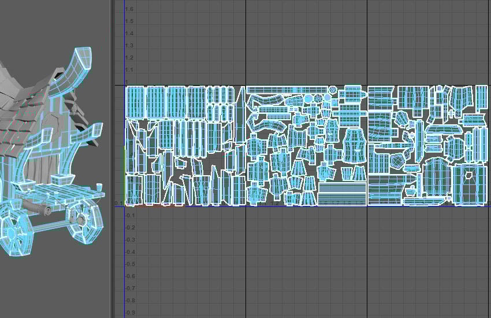Pick the arched door UV shell
Screen dimensions: 491x318
pos(437,178)
